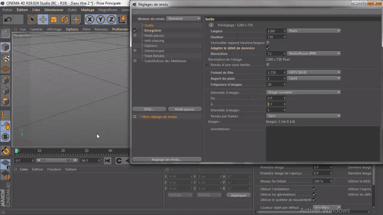
Task: Go to start of timeline
Action: [108, 161]
